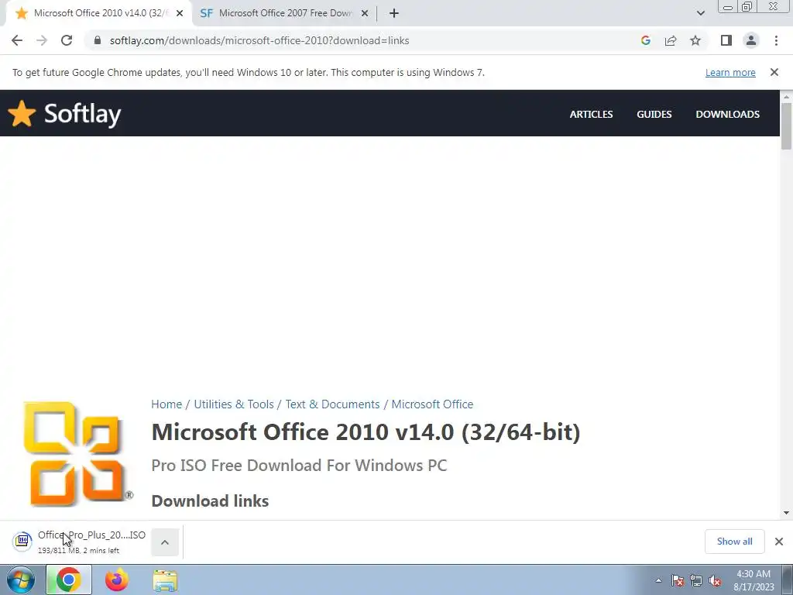Close the Microsoft Office 2010 tab
This screenshot has width=793, height=595.
[180, 13]
